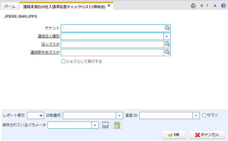228x141 pixels.
Task: Click the 保存されているパラメータ input field
Action: pos(70,125)
